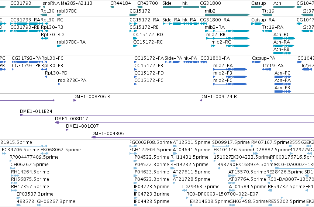Select the DME1-008D17 BAC clone
The image size is (314, 207).
point(184,123)
